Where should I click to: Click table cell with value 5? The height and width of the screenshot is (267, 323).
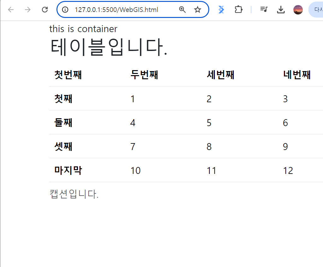[x=209, y=123]
